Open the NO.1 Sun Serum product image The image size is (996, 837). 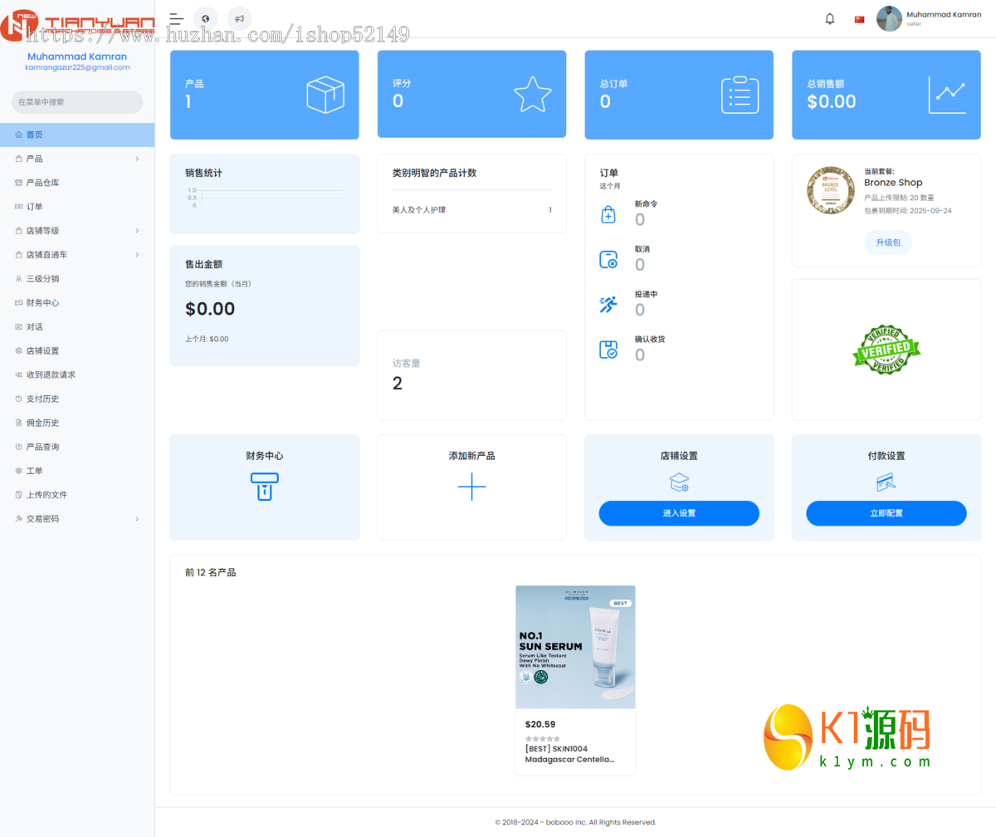(575, 647)
